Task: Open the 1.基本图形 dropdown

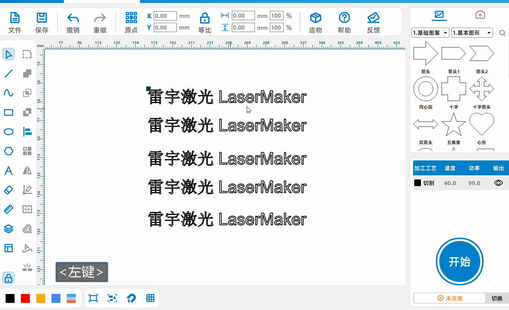Action: pos(472,33)
